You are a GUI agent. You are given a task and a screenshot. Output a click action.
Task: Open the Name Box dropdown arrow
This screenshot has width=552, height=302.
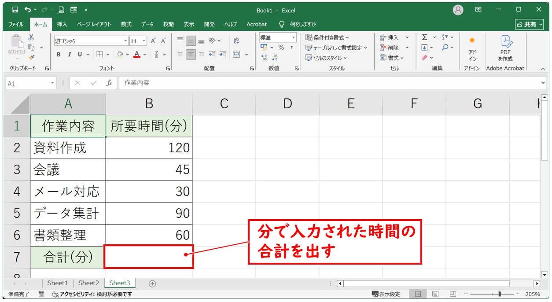click(x=53, y=83)
